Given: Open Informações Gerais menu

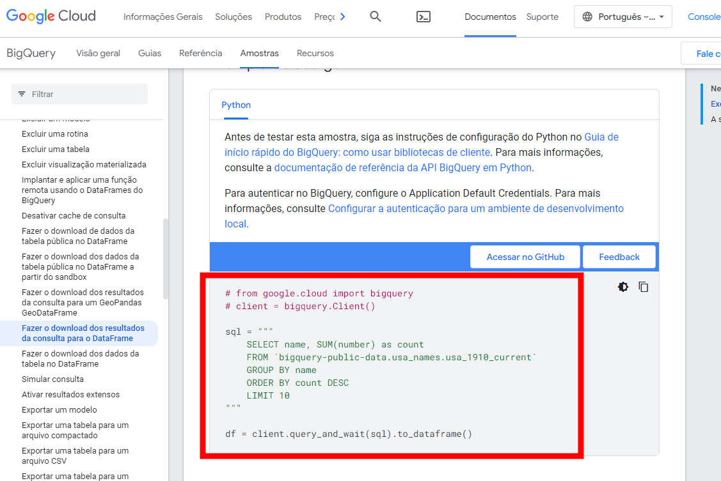Looking at the screenshot, I should 162,17.
